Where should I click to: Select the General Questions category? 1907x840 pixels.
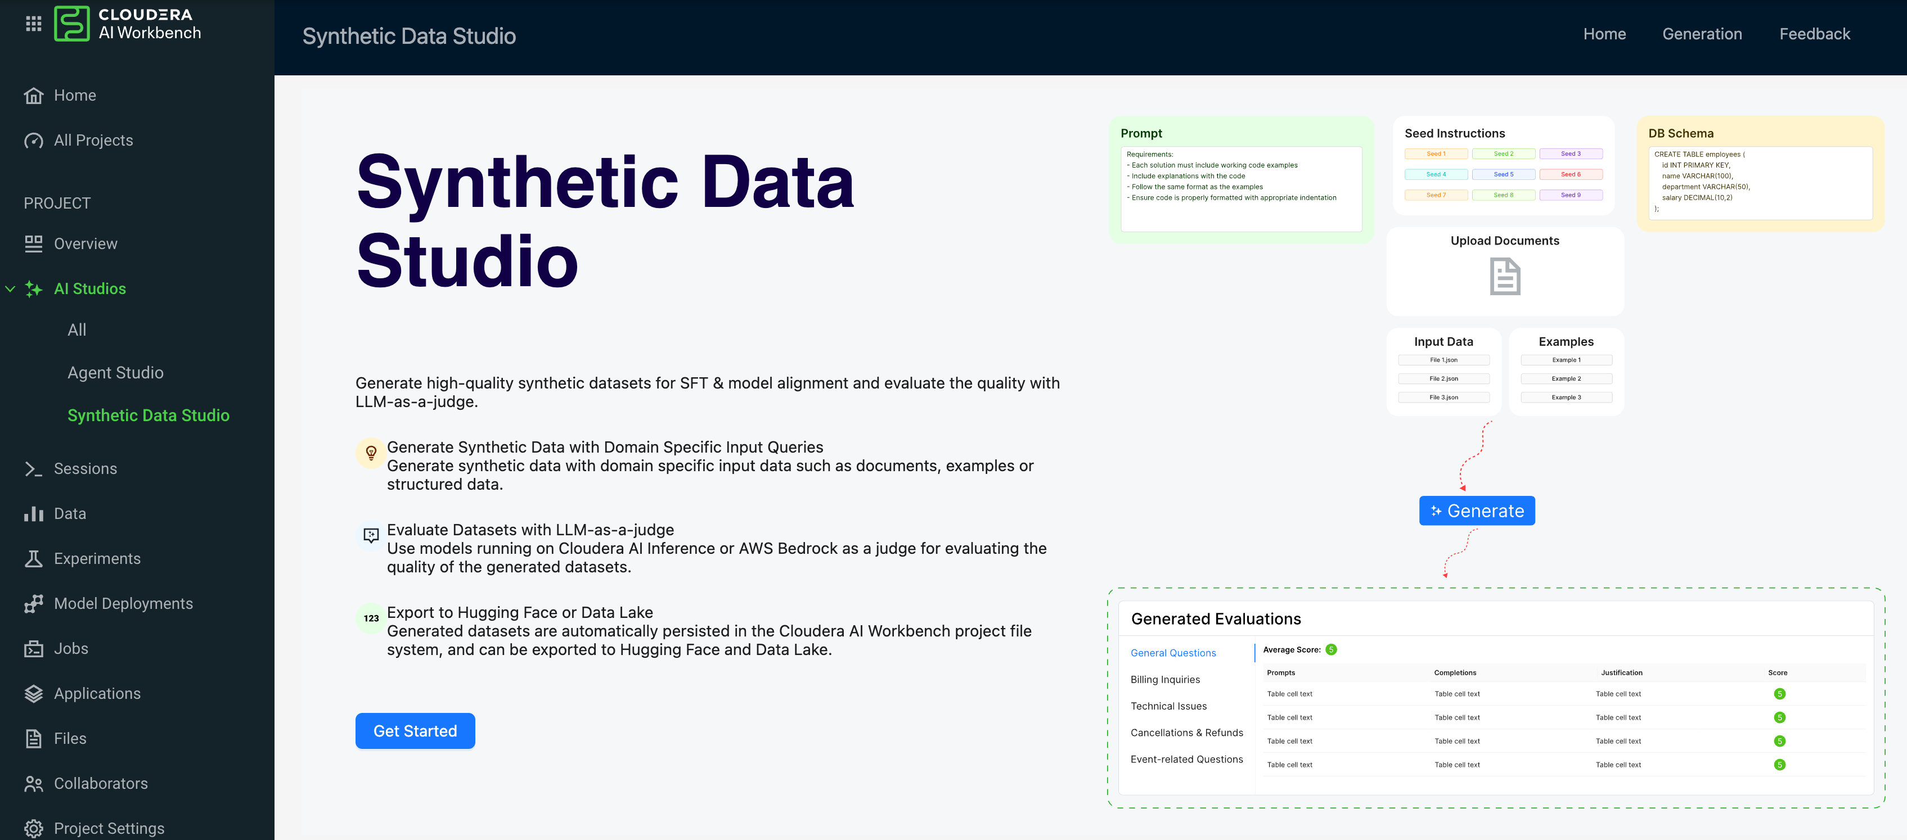[x=1173, y=653]
